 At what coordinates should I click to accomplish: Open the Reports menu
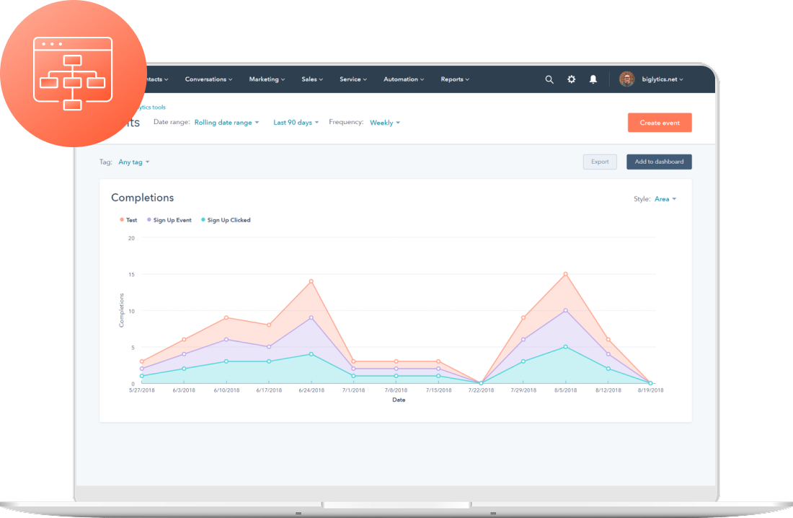(454, 79)
